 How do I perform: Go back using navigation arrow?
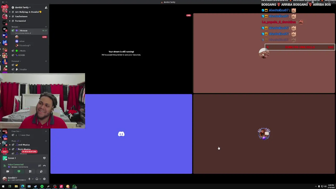click(x=3, y=2)
